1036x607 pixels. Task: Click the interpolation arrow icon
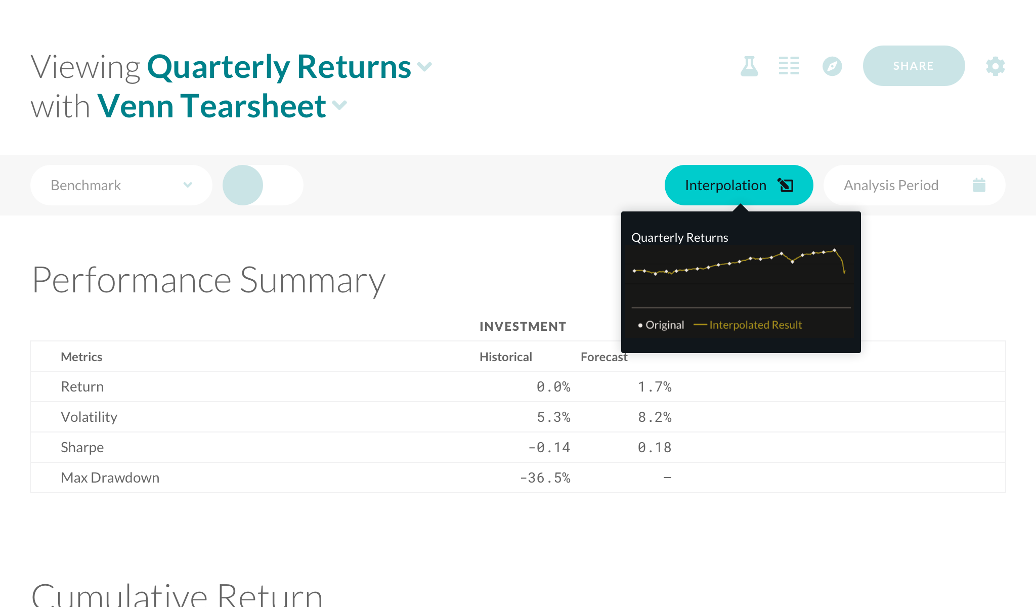786,185
